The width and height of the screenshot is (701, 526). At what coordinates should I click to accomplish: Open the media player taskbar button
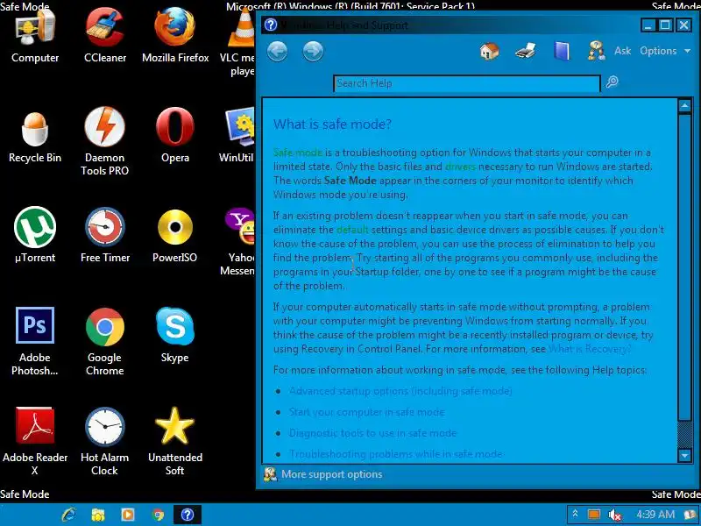(128, 515)
